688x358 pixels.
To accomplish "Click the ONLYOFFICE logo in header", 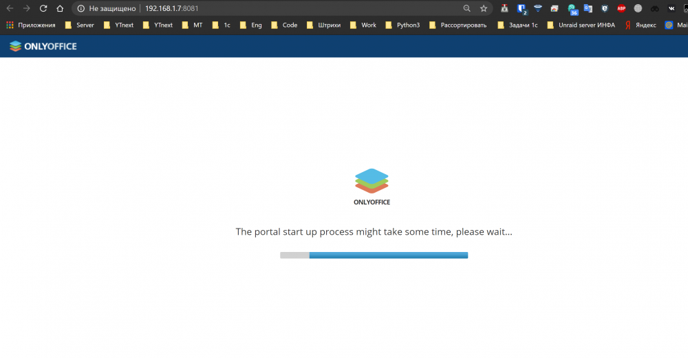I will [x=43, y=46].
